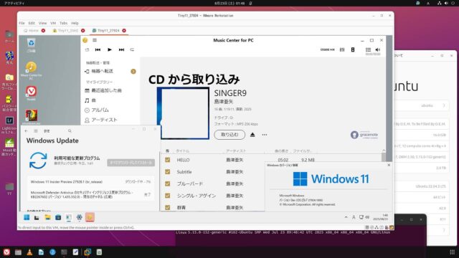Open VMware File menu
The width and height of the screenshot is (459, 258).
coord(22,23)
